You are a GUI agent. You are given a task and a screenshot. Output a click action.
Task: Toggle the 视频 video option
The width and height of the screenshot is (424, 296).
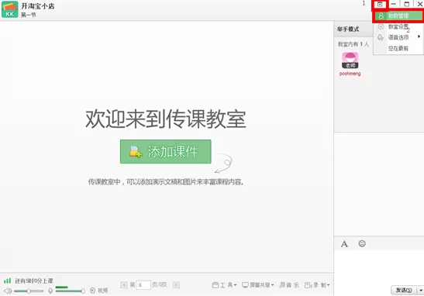(99, 291)
